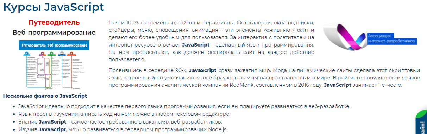Click the blue Путеводитель: веб-программирование banner
Viewport: 427px width, 134px height.
coord(54,45)
